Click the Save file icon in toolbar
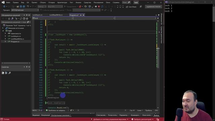This screenshot has width=215, height=121. (x=21, y=6)
